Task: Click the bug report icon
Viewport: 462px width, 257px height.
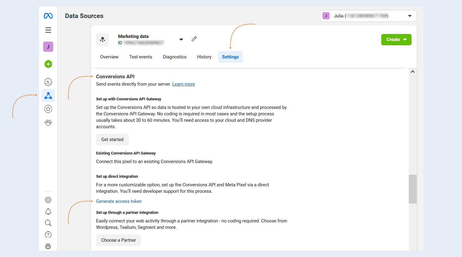Action: (x=48, y=246)
